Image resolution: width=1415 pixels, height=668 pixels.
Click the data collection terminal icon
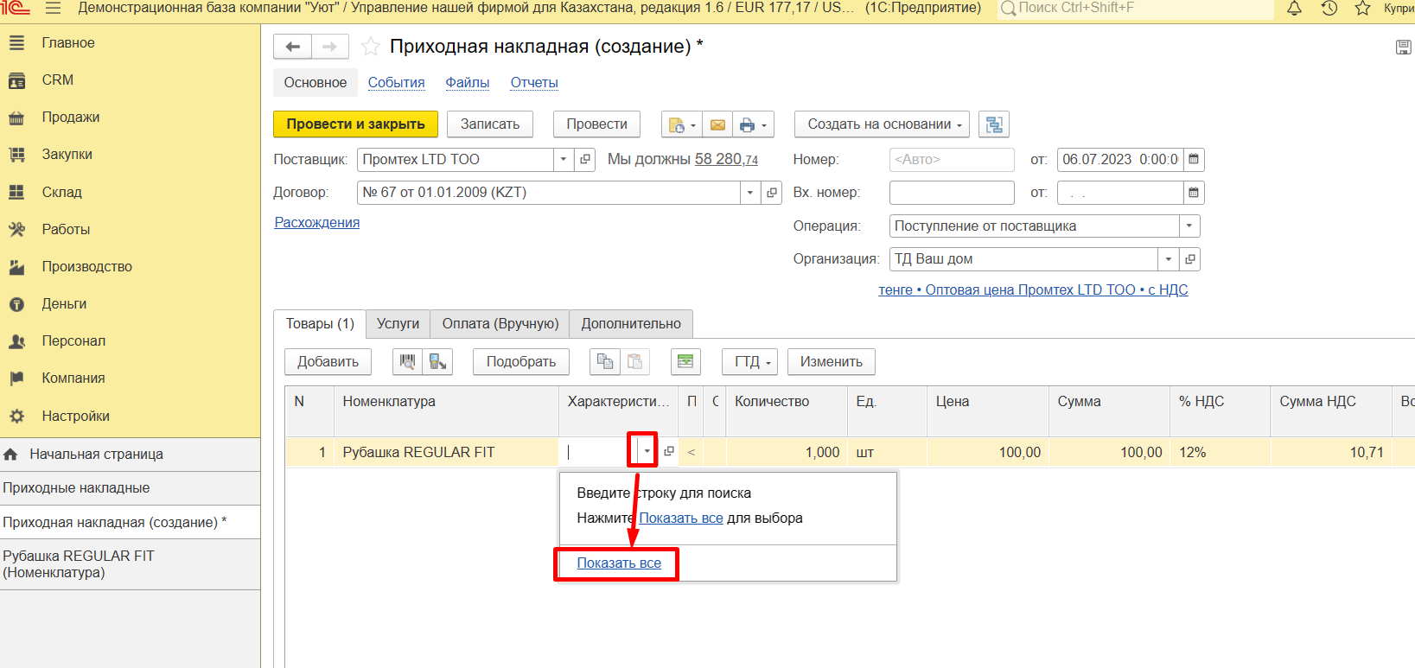[438, 361]
